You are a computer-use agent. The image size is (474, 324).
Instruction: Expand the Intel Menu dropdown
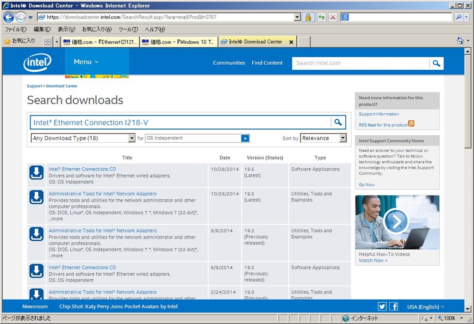(86, 62)
